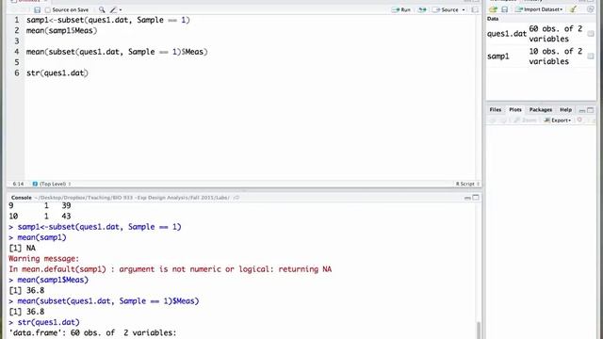The image size is (603, 339).
Task: Open find and replace magnifier icon
Action: tap(102, 9)
